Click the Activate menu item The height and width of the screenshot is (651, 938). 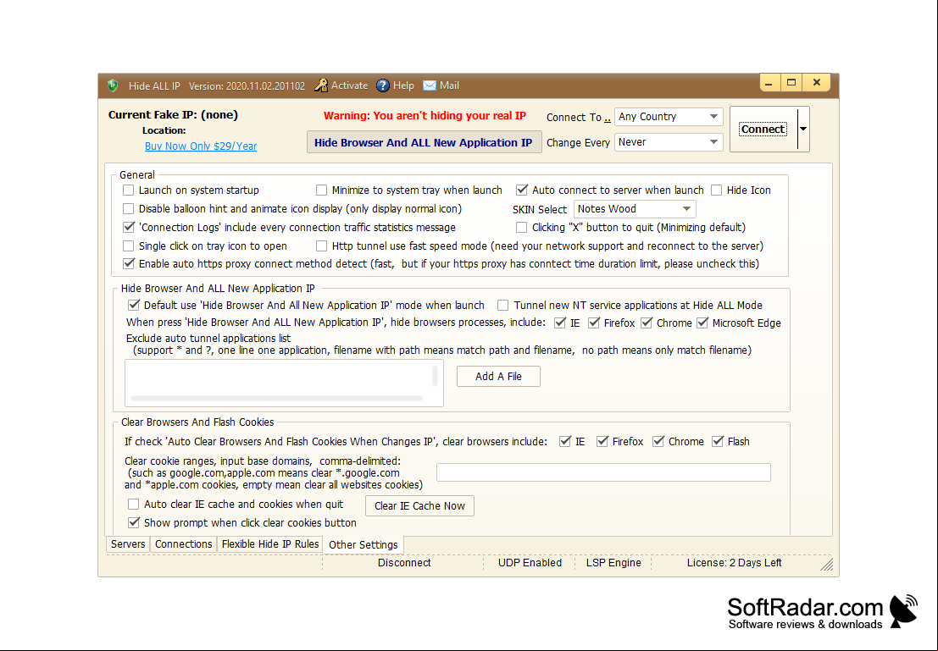[x=349, y=86]
